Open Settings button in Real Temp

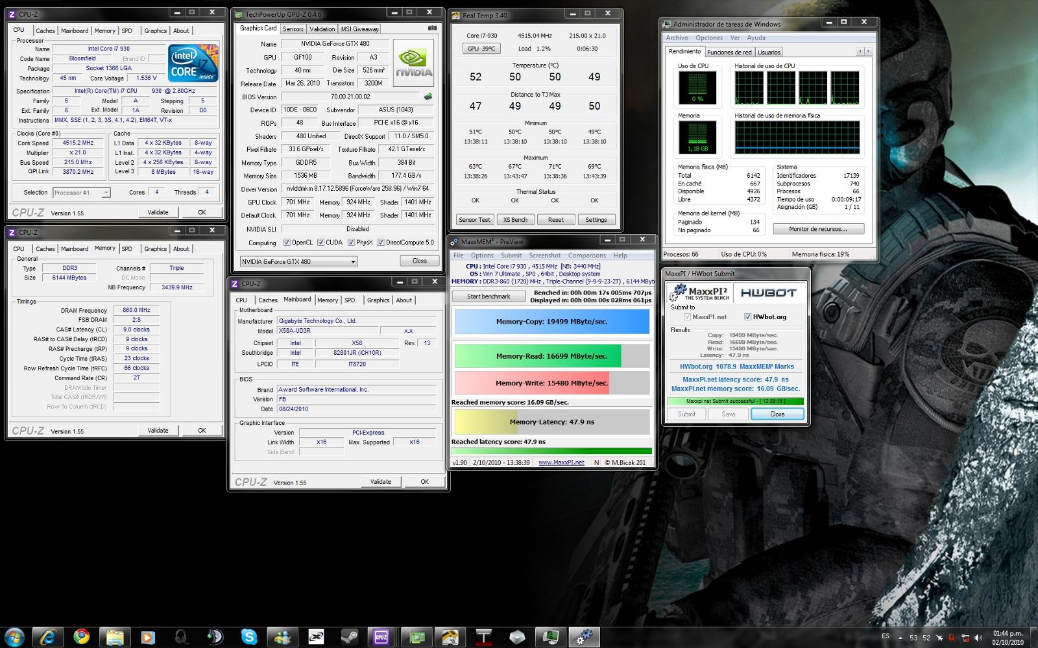point(596,220)
